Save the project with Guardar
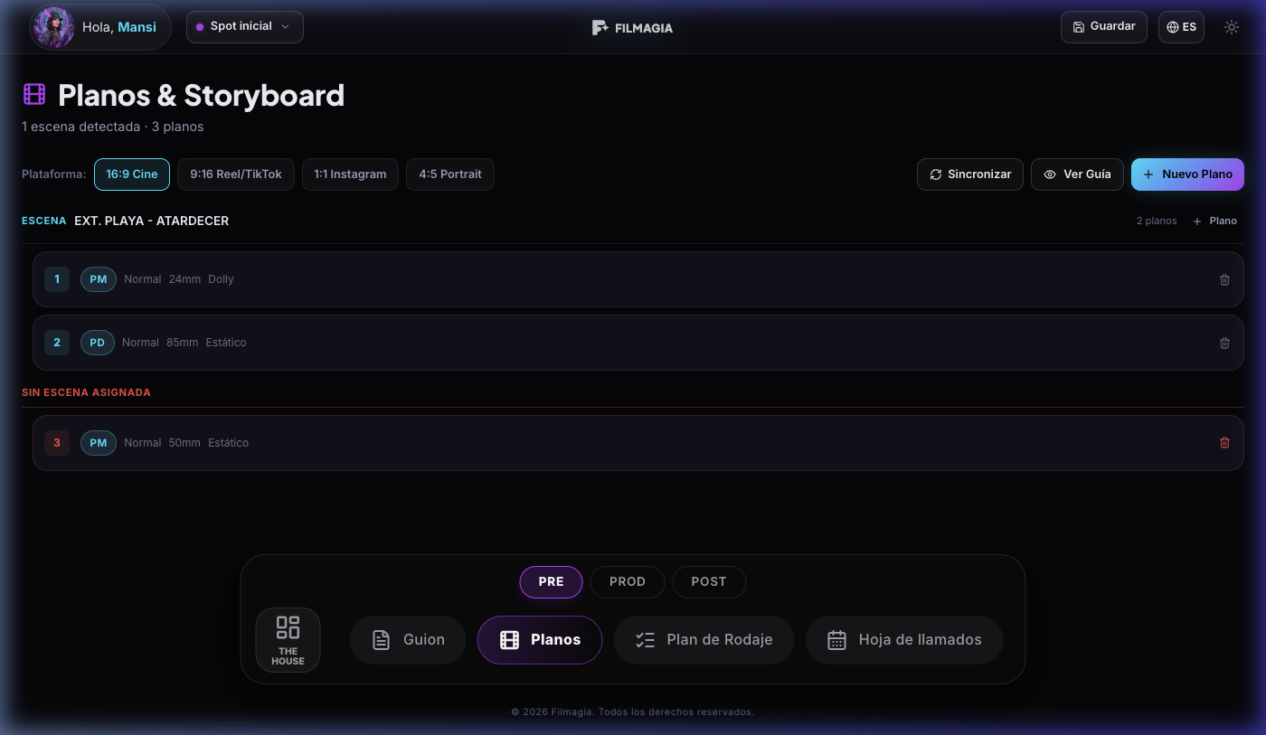This screenshot has height=735, width=1266. coord(1103,26)
